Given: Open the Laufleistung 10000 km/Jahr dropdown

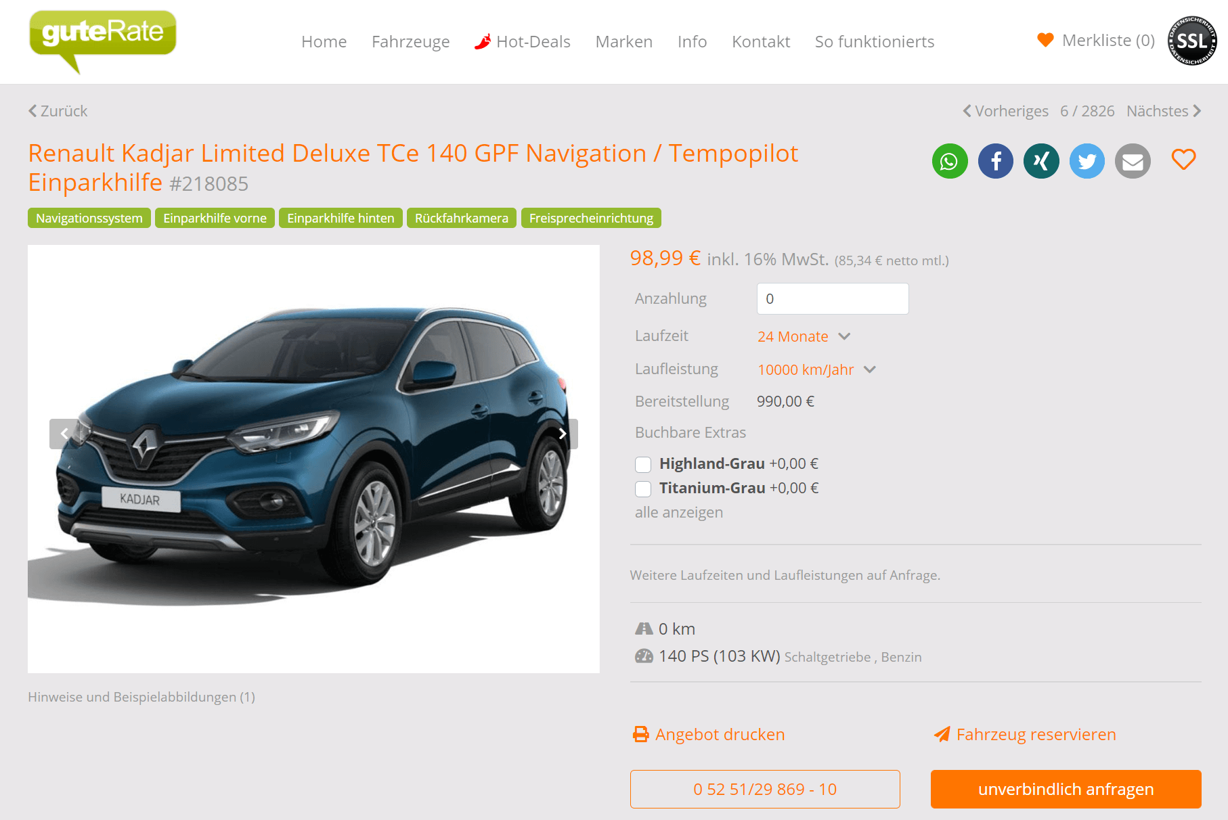Looking at the screenshot, I should coord(816,369).
